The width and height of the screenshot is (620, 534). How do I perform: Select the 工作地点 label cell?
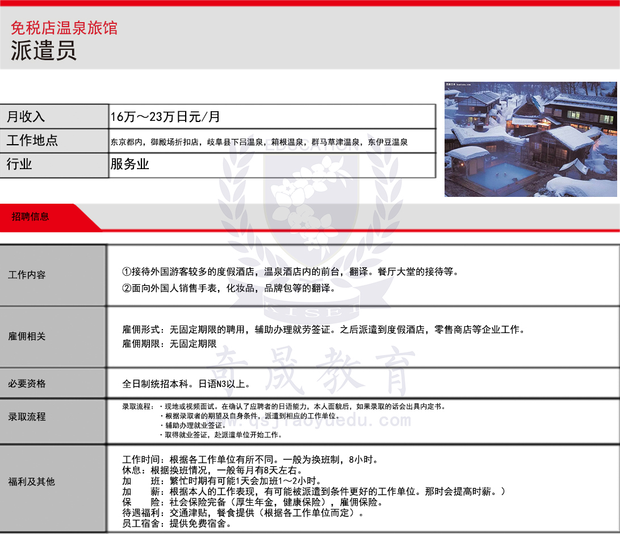tap(54, 141)
